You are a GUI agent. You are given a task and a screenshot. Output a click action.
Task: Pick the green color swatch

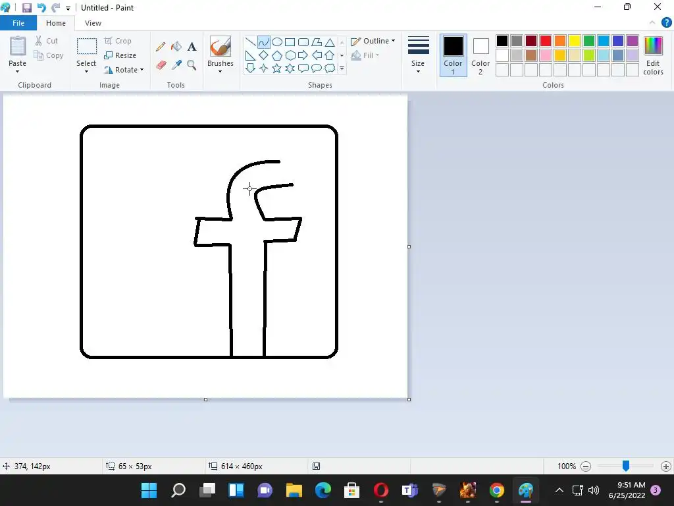click(589, 41)
